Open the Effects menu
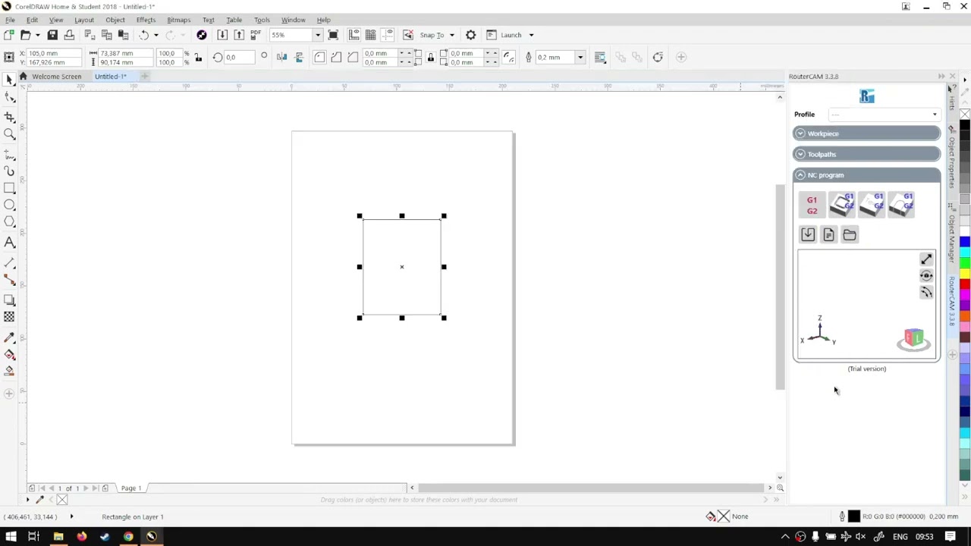The width and height of the screenshot is (971, 546). coord(146,20)
